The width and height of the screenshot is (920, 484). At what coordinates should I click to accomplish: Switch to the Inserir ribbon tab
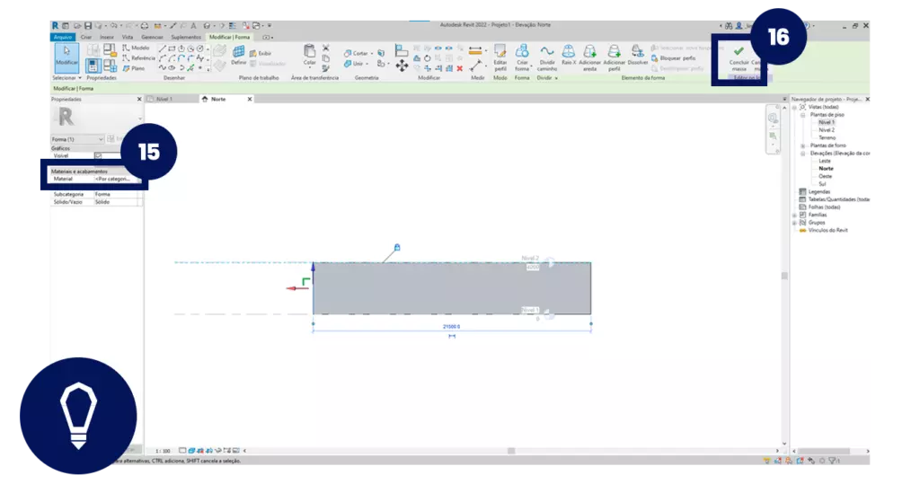click(107, 37)
